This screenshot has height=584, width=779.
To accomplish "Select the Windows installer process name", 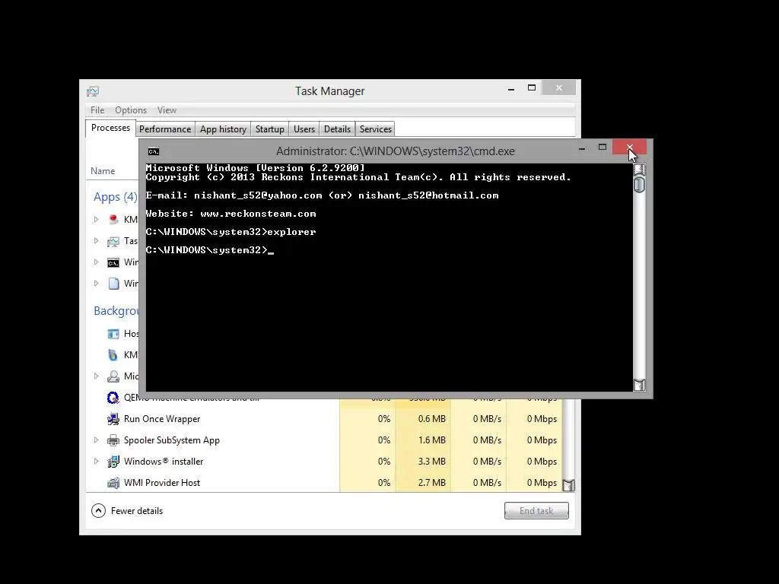I will pyautogui.click(x=164, y=462).
